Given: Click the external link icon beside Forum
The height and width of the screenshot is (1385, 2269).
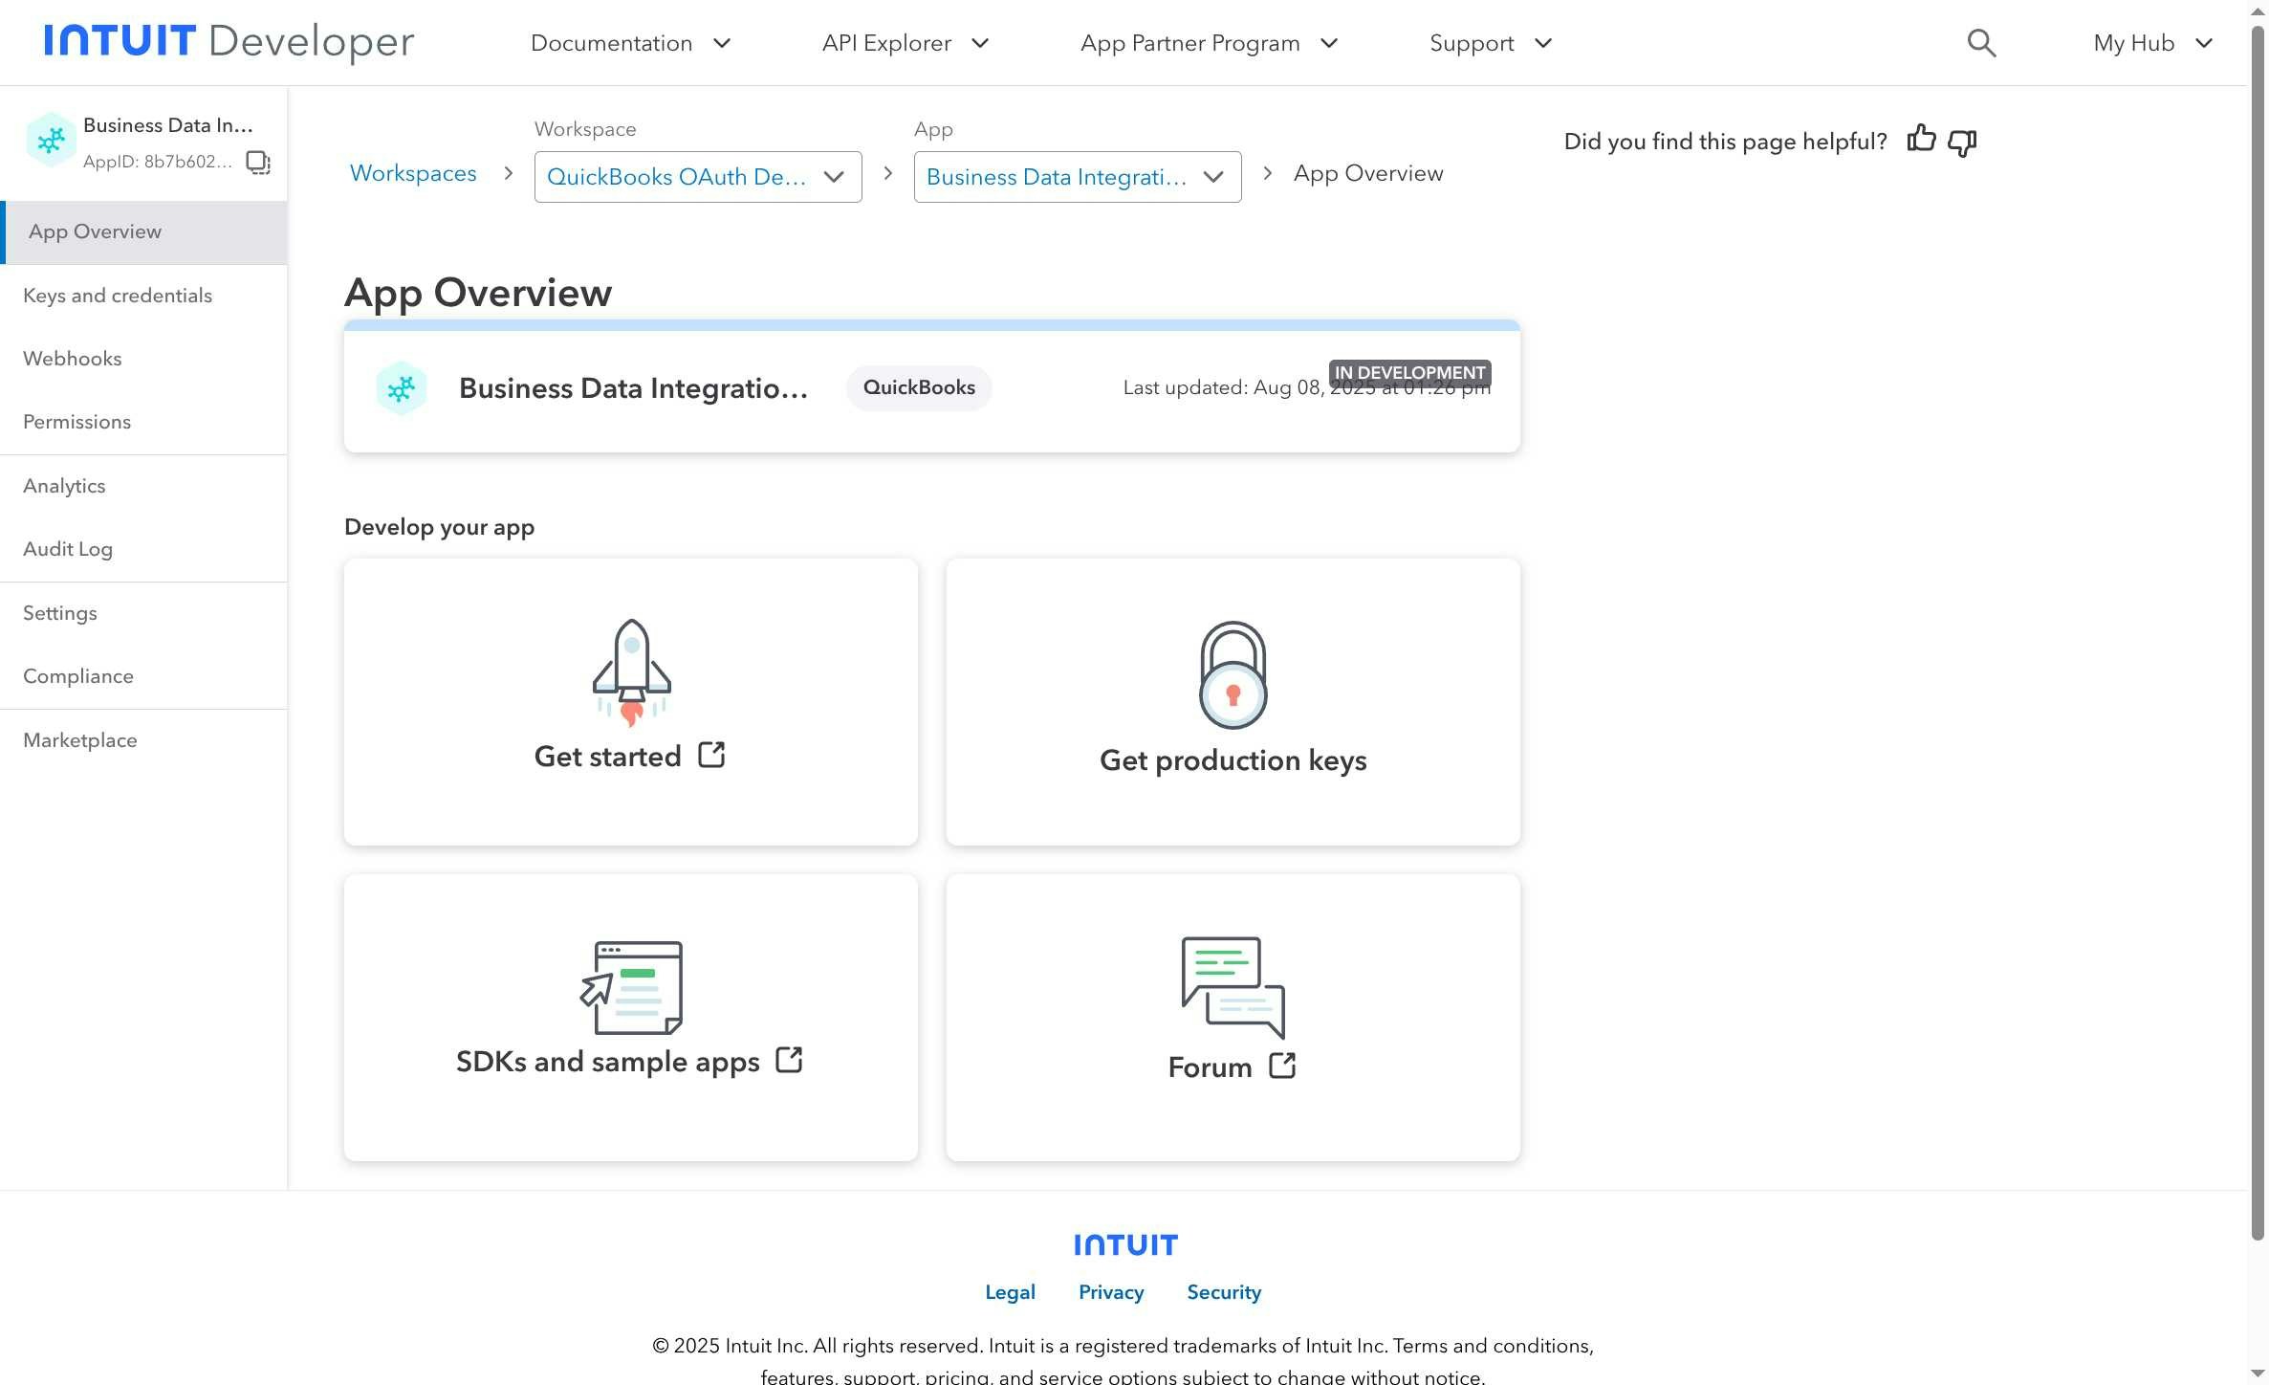Looking at the screenshot, I should coord(1282,1066).
